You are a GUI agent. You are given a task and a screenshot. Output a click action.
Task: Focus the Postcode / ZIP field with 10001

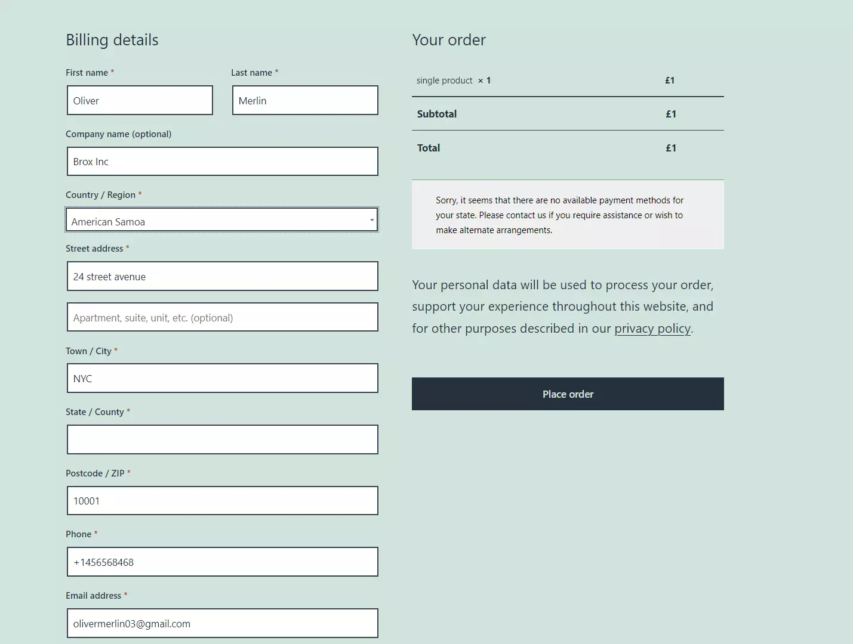click(x=223, y=501)
